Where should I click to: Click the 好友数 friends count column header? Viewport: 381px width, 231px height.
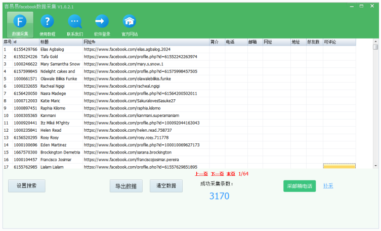click(314, 42)
